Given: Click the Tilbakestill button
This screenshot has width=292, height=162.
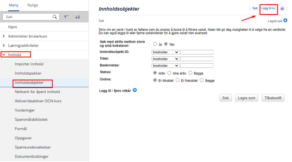Looking at the screenshot, I should [x=273, y=98].
